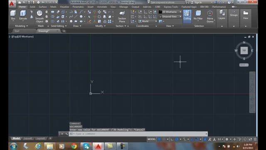Select the Extrude tool
The width and height of the screenshot is (266, 150).
click(23, 15)
